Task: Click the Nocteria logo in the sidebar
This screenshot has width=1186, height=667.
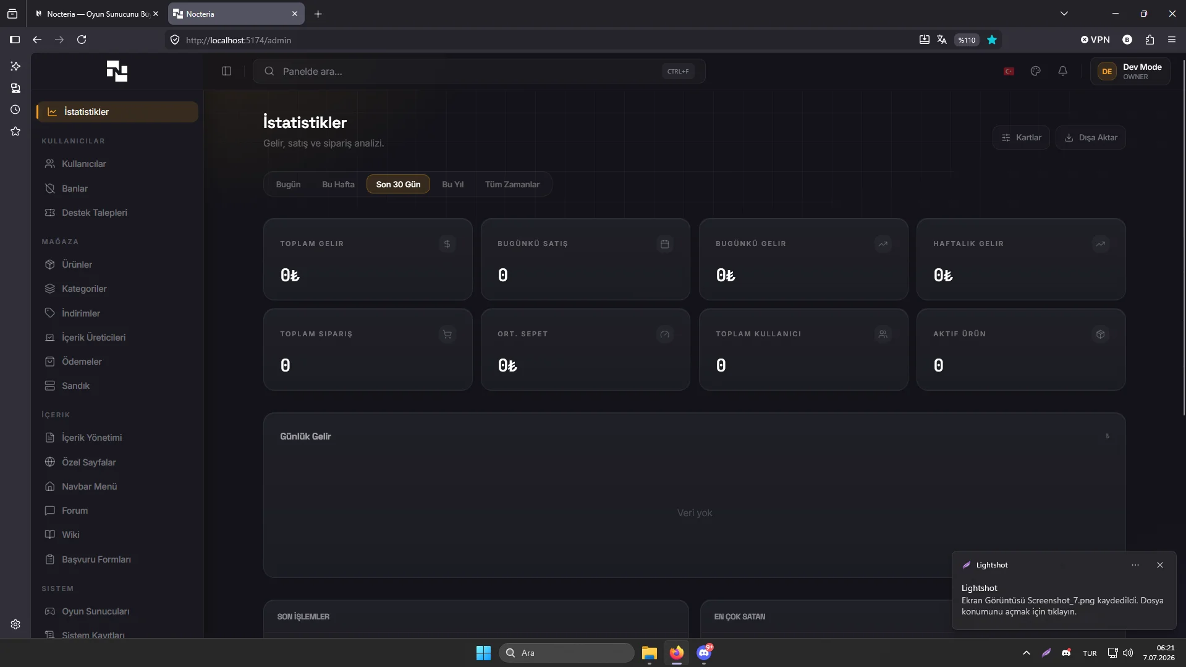Action: (x=117, y=71)
